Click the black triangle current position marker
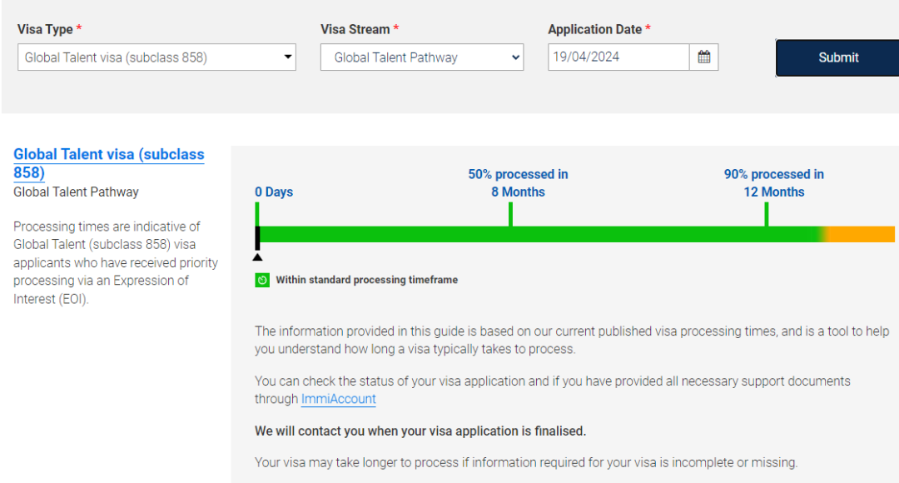899x483 pixels. (x=257, y=256)
